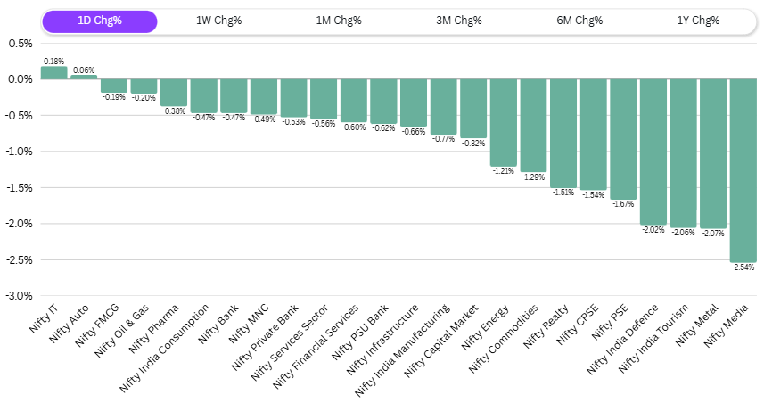Click the Nifty Media bar
764x403 pixels.
coord(743,169)
